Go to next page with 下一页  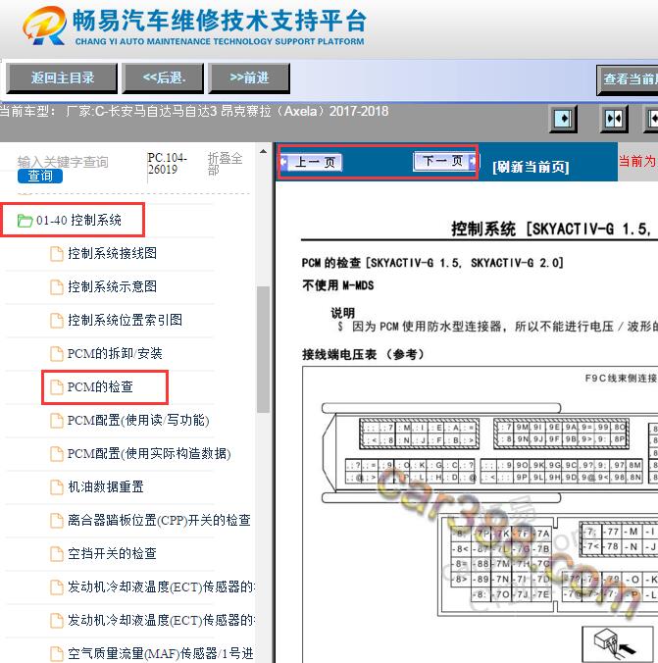click(445, 161)
